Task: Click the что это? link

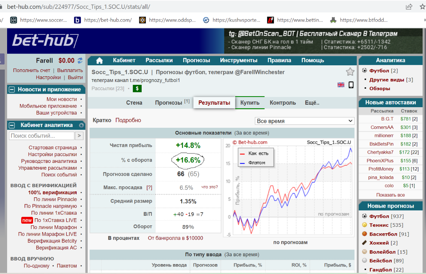Action: 209,187
